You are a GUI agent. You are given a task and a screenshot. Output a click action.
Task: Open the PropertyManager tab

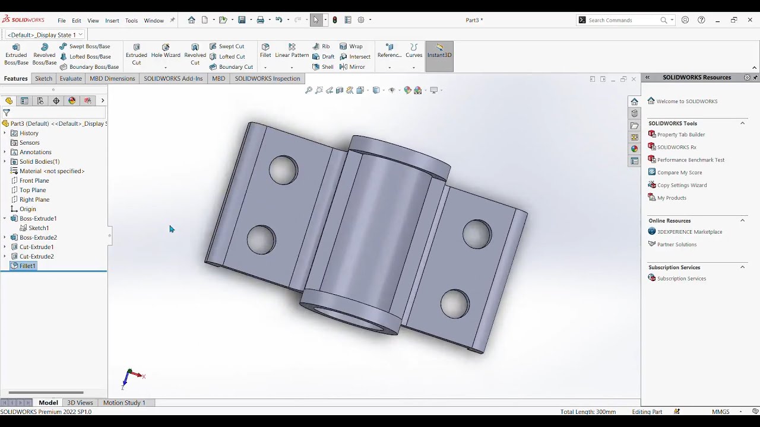(x=24, y=101)
